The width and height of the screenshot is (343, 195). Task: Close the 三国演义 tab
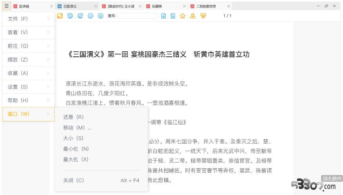tap(96, 6)
